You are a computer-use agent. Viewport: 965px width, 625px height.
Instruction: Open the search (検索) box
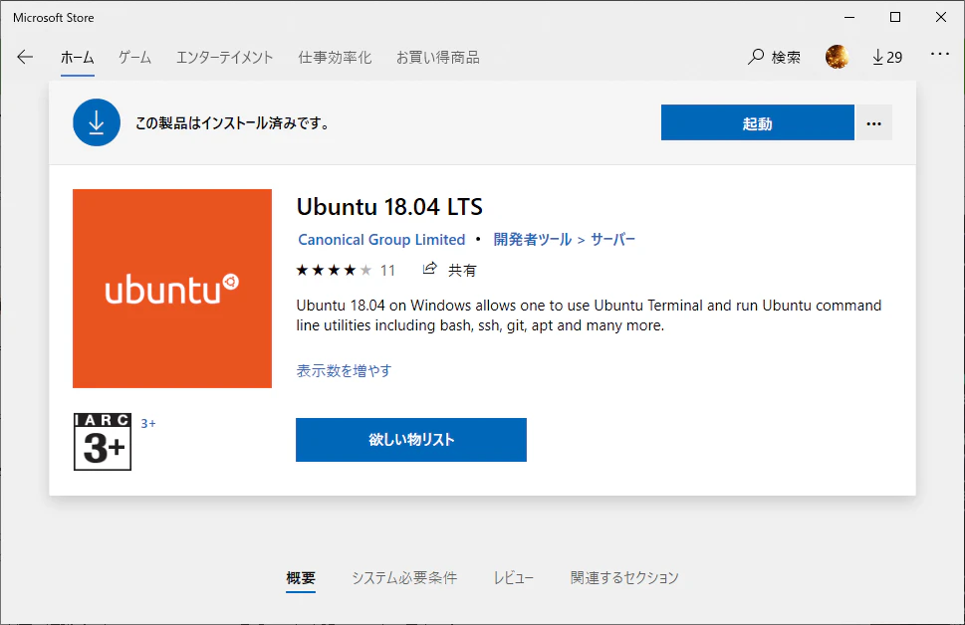pos(774,57)
